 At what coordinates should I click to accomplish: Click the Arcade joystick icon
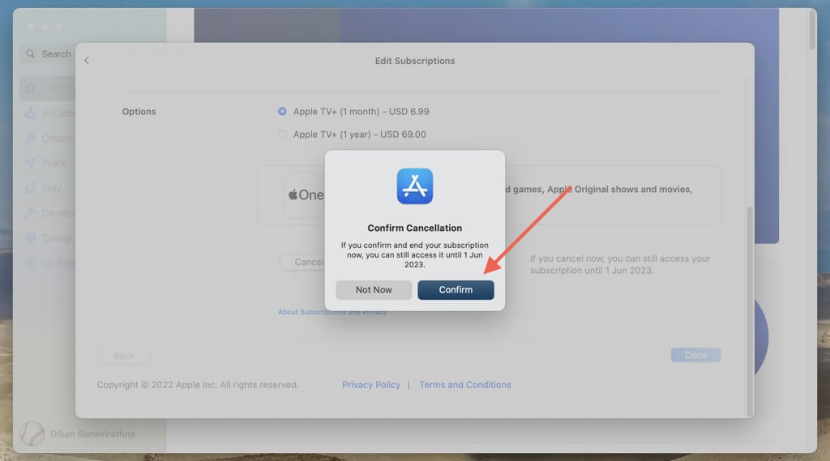pyautogui.click(x=31, y=113)
